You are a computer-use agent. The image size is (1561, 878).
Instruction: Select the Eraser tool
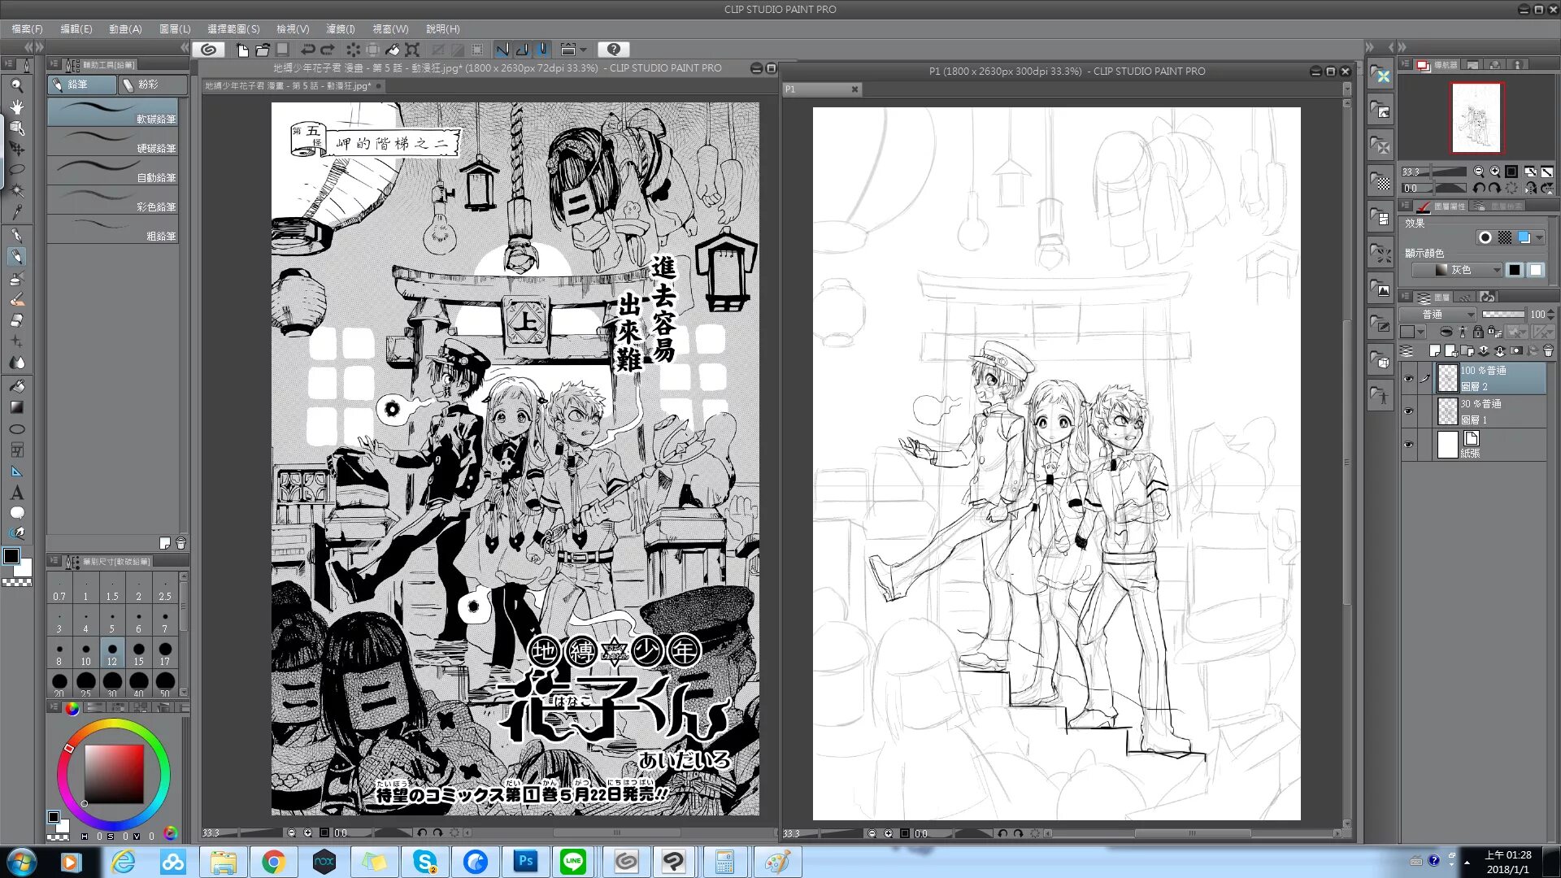(x=16, y=320)
